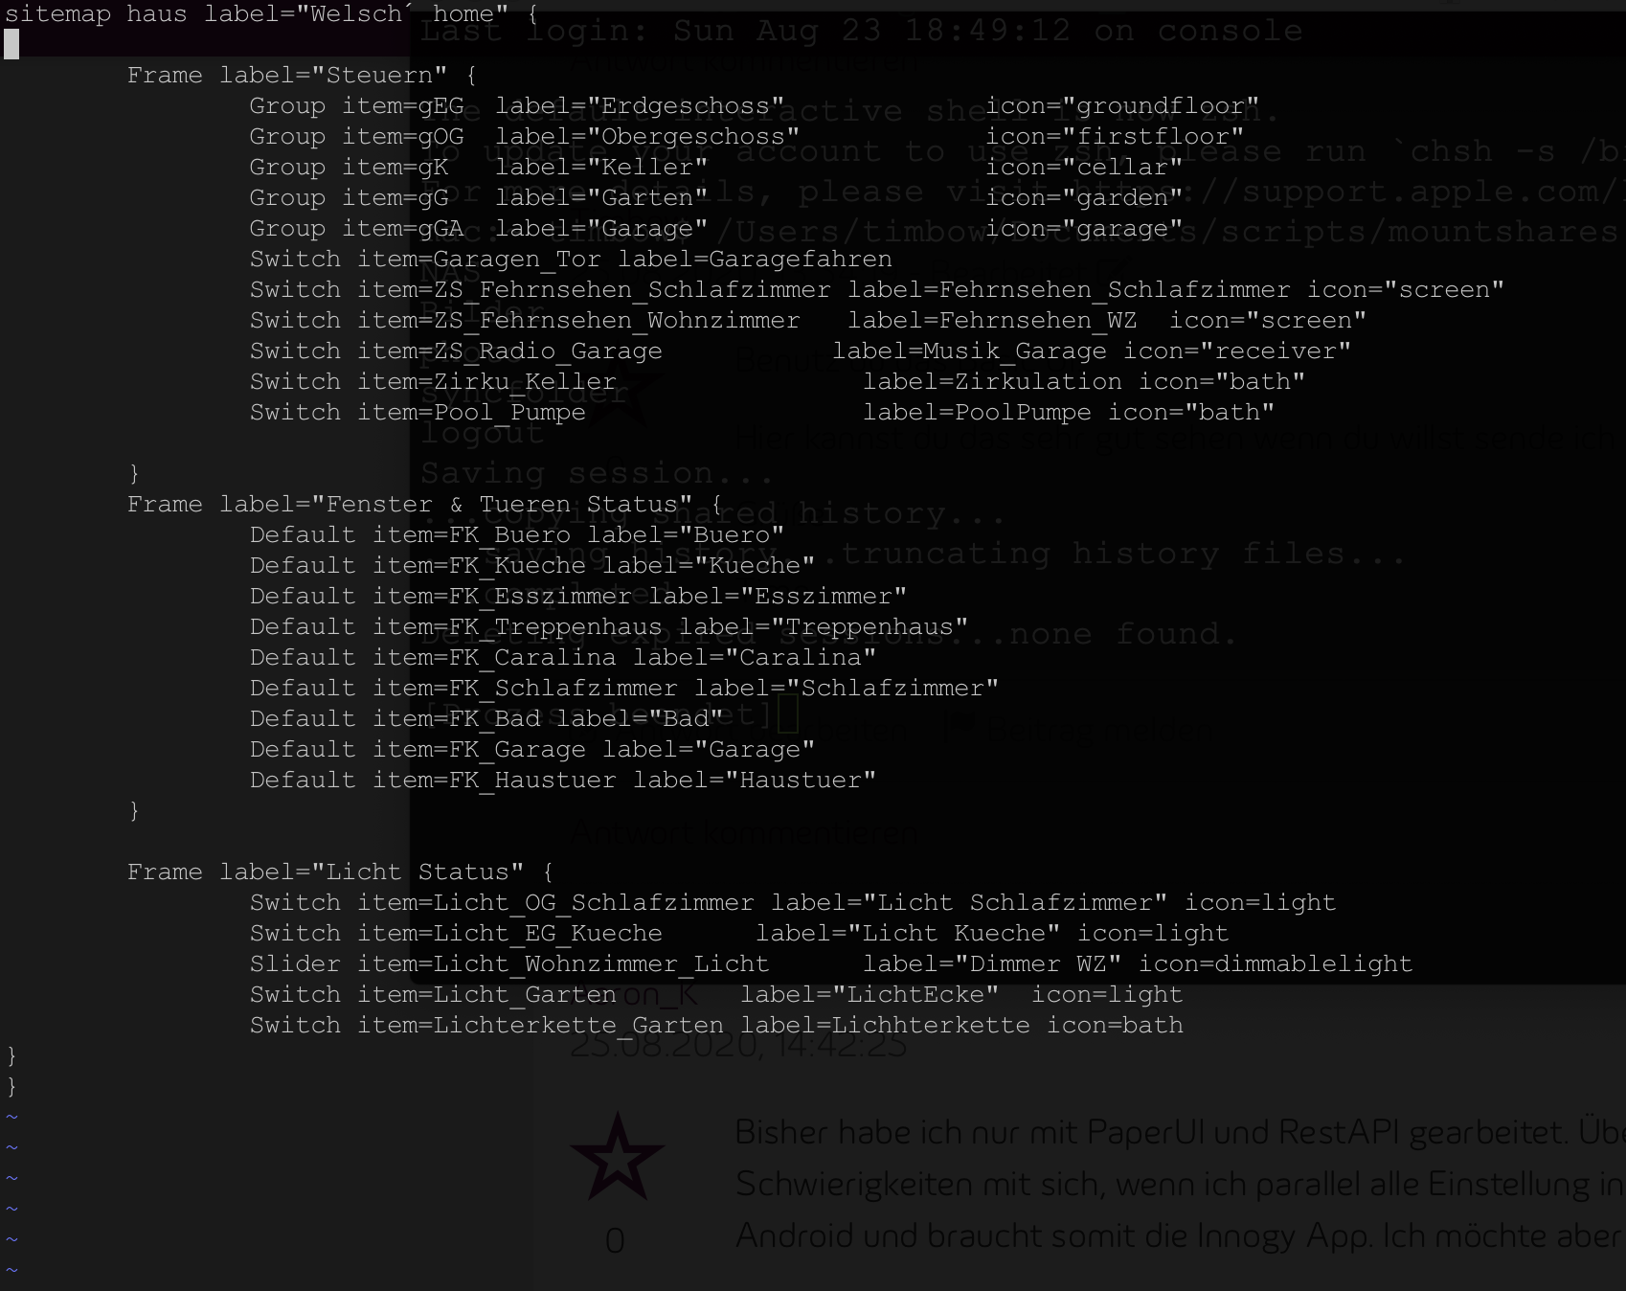
Task: Click on Switch item=Garagen_Tor text
Action: pos(424,260)
